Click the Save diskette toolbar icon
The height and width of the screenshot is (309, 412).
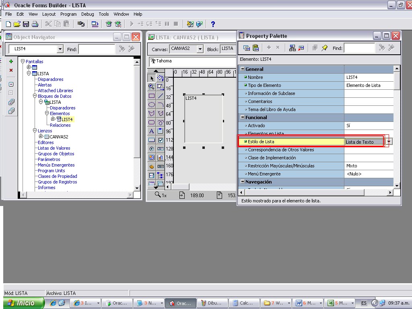click(x=26, y=24)
